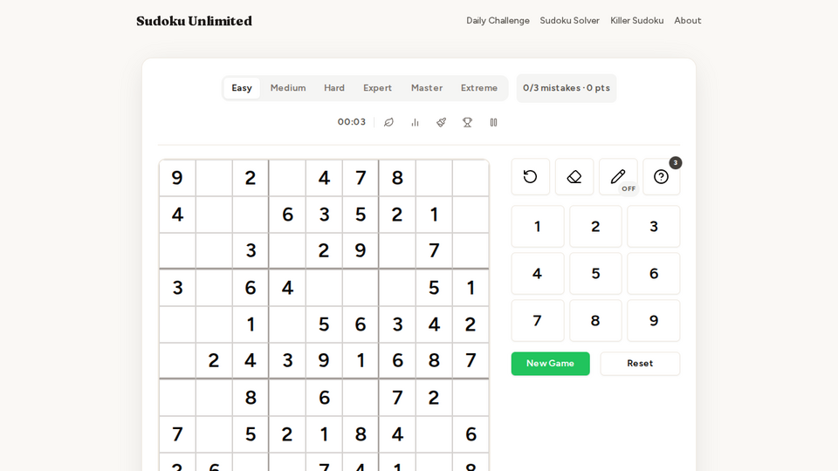The image size is (838, 471).
Task: Choose Expert difficulty
Action: [377, 88]
